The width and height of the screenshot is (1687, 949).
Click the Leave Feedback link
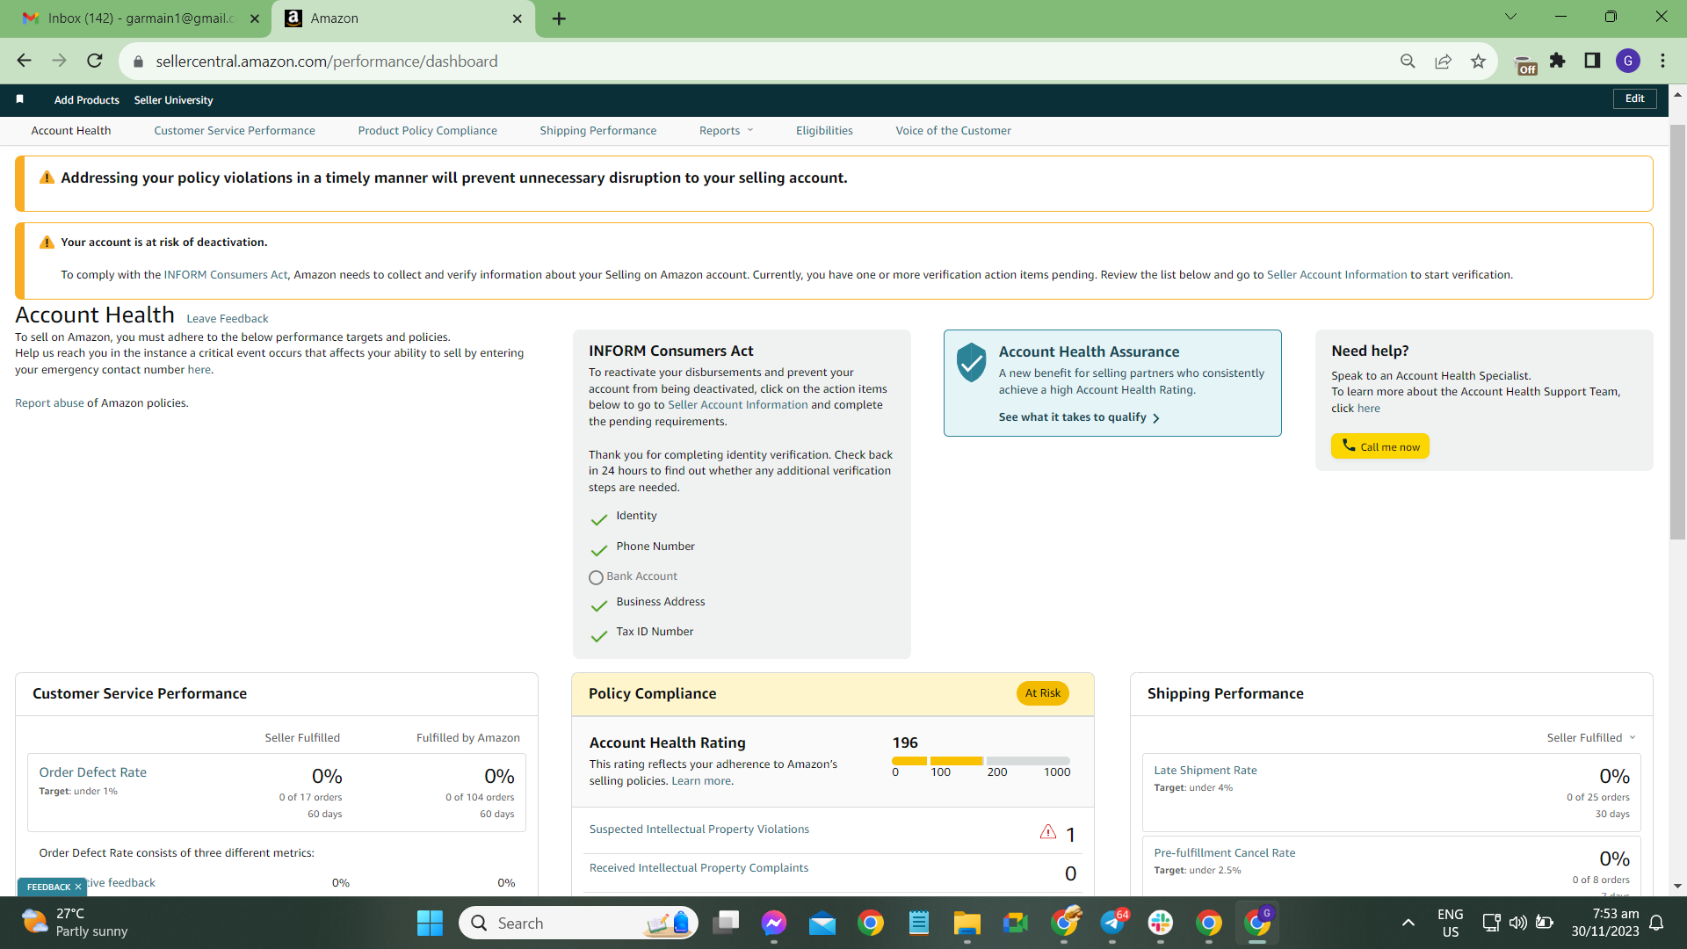coord(228,319)
